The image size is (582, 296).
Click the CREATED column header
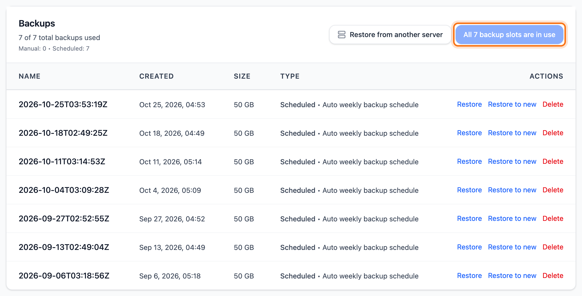[x=157, y=76]
